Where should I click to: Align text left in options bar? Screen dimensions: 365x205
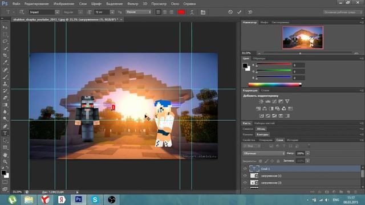point(159,12)
